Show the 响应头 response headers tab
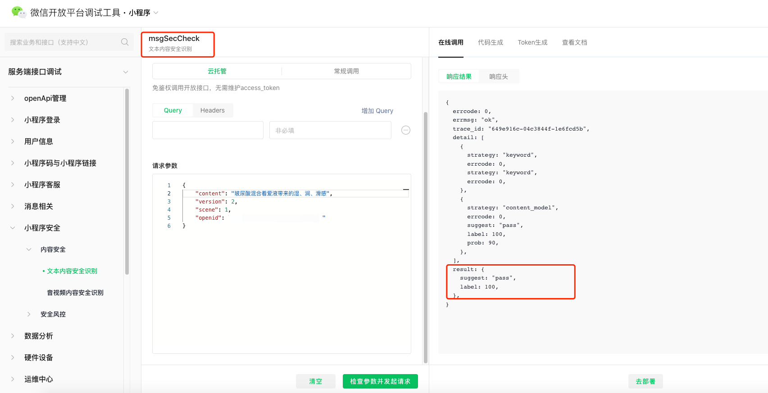768x393 pixels. pos(499,77)
